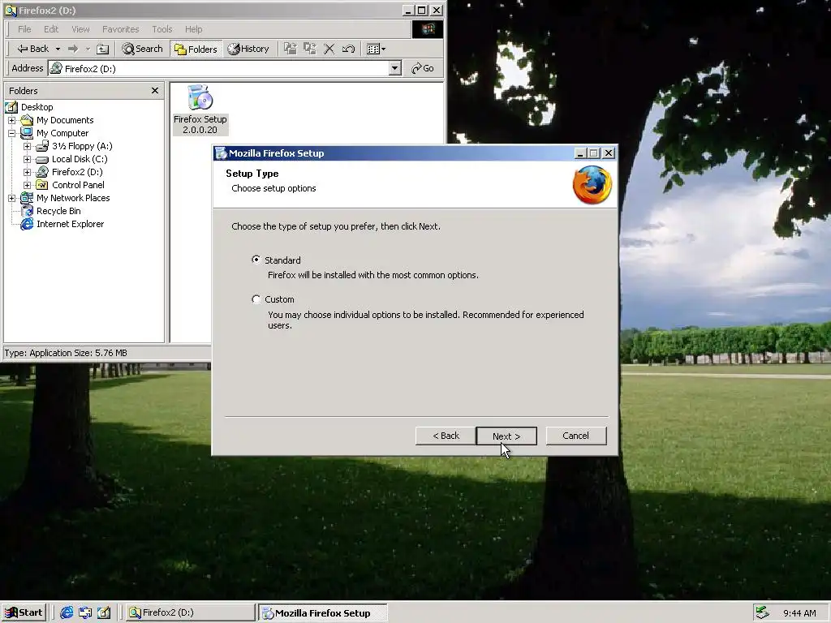Open the Help menu in Explorer
The width and height of the screenshot is (831, 623).
193,29
